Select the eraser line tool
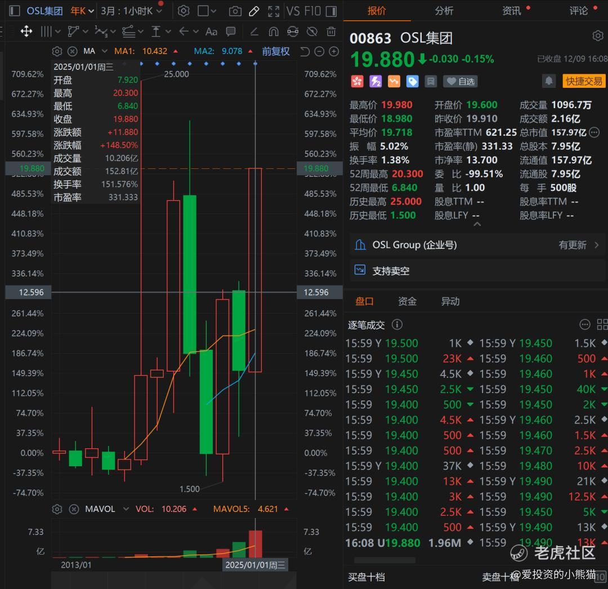 (x=254, y=32)
